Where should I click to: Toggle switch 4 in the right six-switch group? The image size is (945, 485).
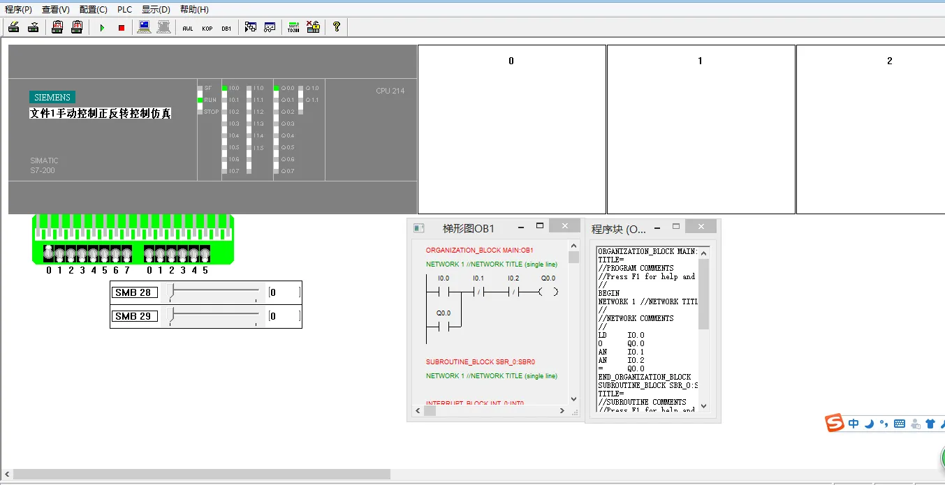(194, 253)
